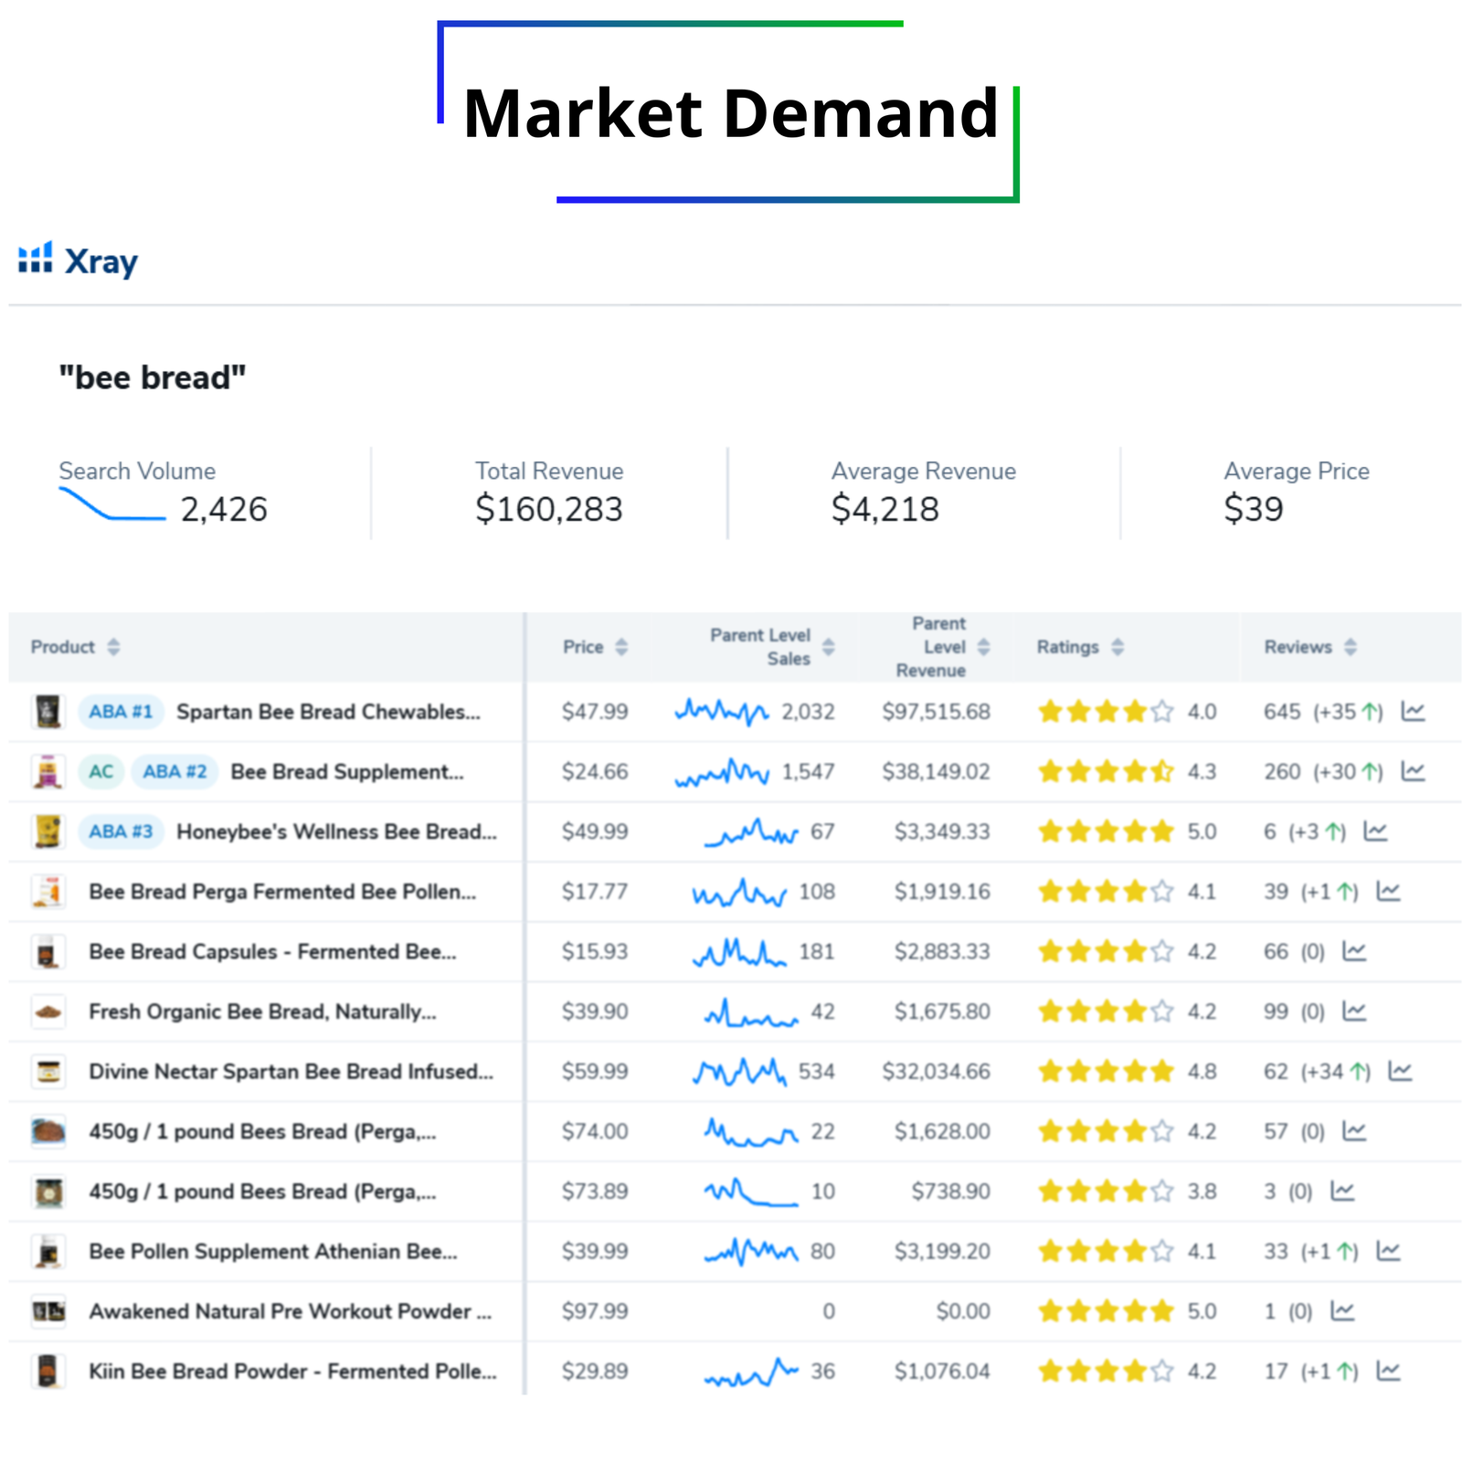Click the Total Revenue value $160,283
The image size is (1462, 1462).
[549, 509]
